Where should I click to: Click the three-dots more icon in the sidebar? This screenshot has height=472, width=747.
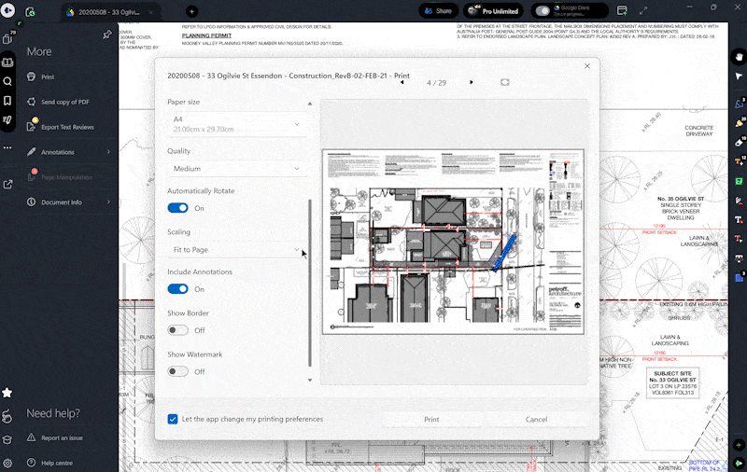[7, 147]
